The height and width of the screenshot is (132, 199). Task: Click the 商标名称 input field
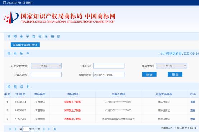(109, 75)
